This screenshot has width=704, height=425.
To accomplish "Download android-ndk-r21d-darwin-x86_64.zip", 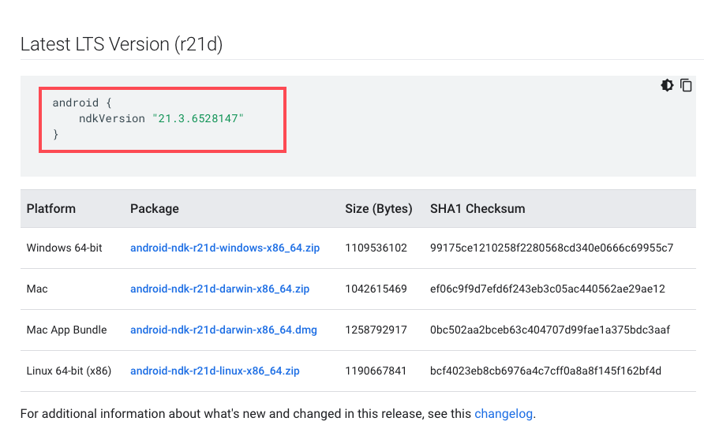I will click(x=220, y=289).
